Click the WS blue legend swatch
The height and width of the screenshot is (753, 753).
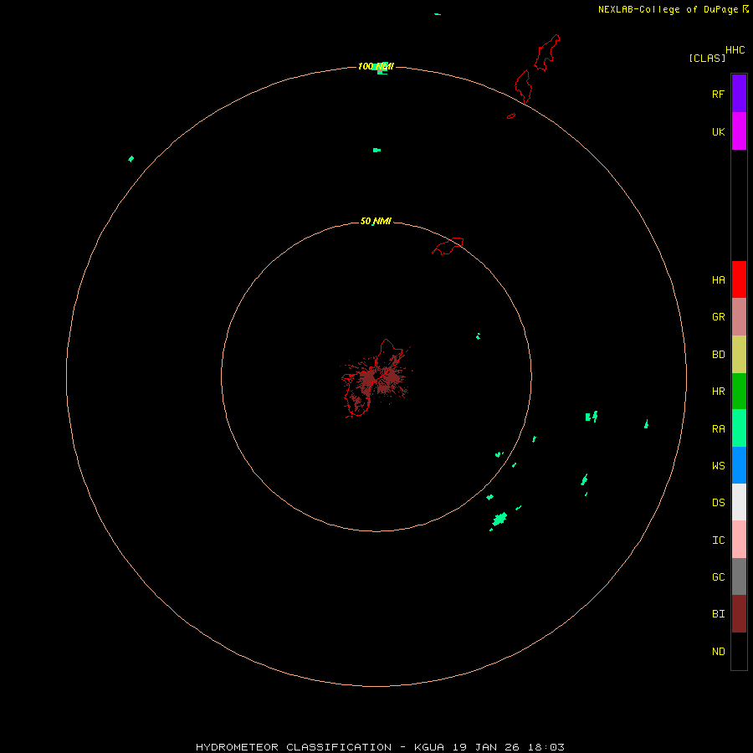coord(739,465)
